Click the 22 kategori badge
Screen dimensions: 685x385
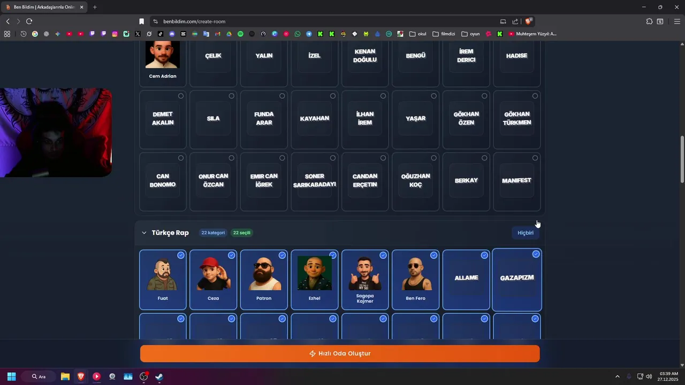(x=213, y=233)
